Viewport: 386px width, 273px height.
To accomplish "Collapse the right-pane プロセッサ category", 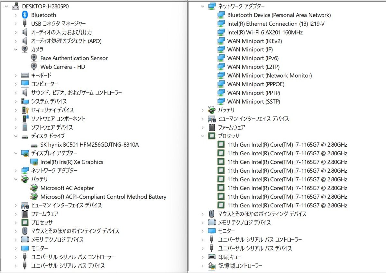I will [202, 136].
